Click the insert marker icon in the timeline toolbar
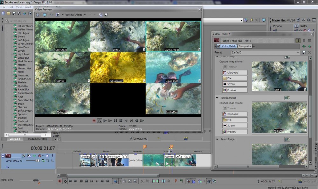The width and height of the screenshot is (318, 189). (176, 181)
